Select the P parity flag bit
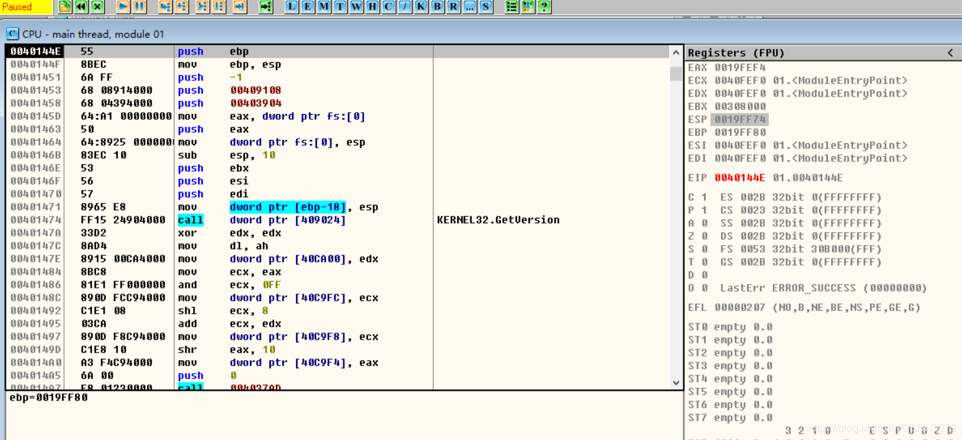The image size is (962, 440). pos(704,210)
